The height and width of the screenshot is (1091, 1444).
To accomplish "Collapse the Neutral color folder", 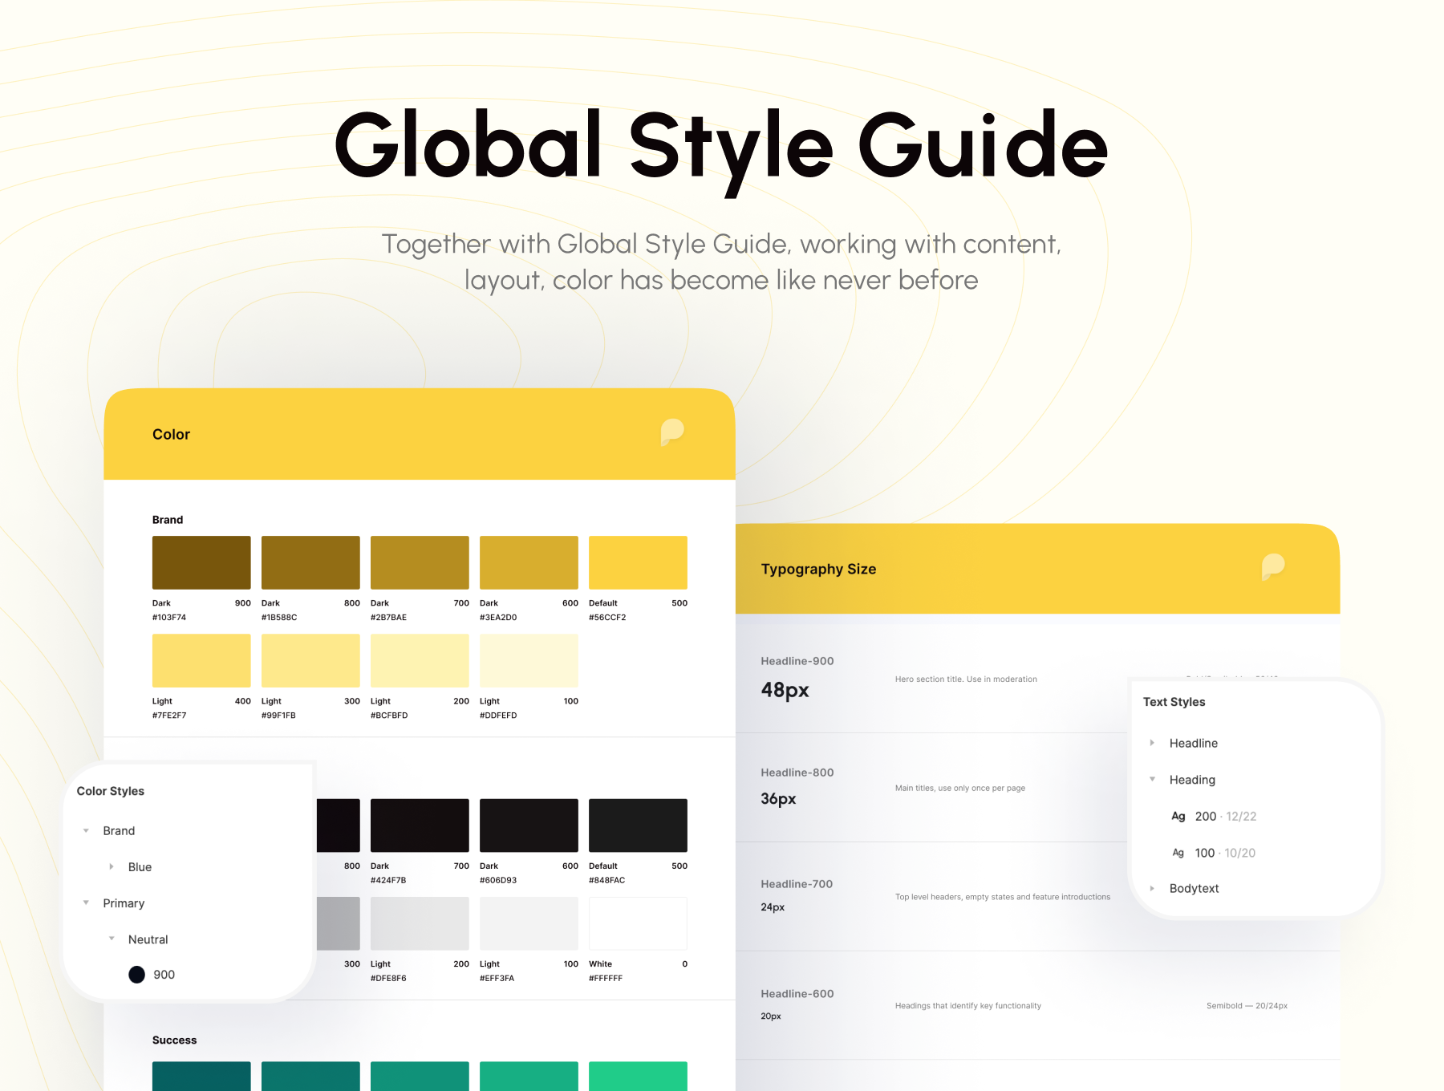I will (112, 939).
